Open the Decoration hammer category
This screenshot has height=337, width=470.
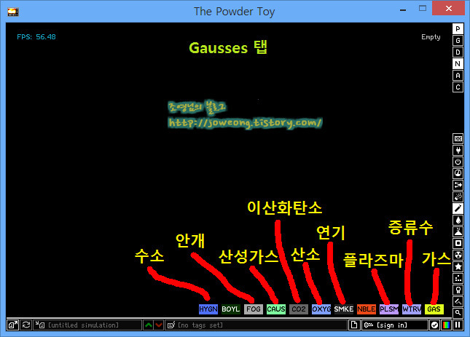point(458,301)
